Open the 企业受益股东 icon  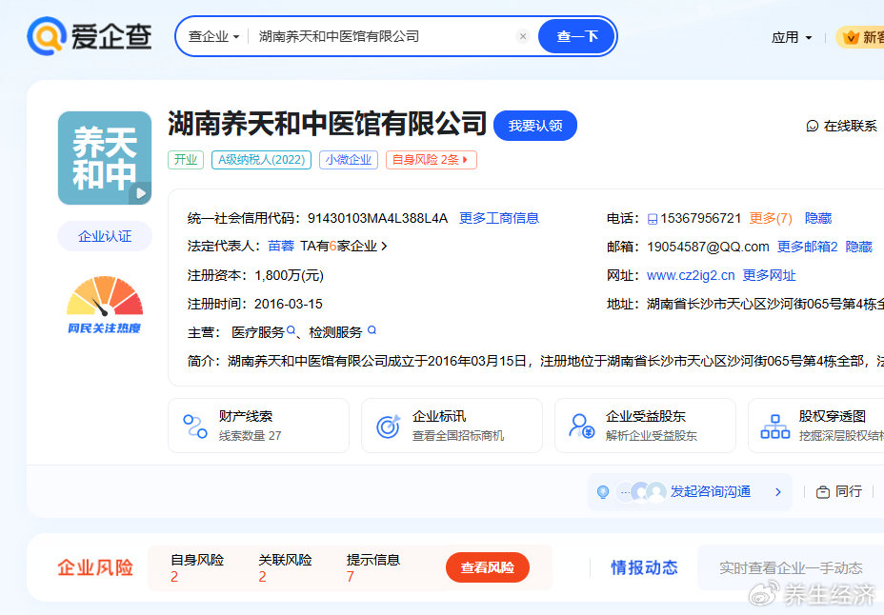(x=581, y=426)
